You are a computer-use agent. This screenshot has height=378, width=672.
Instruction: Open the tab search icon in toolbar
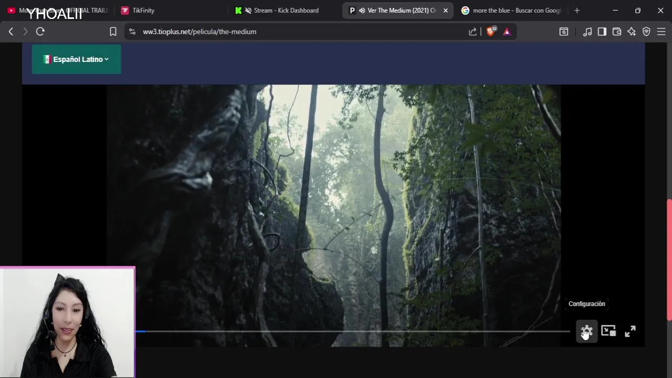[564, 31]
